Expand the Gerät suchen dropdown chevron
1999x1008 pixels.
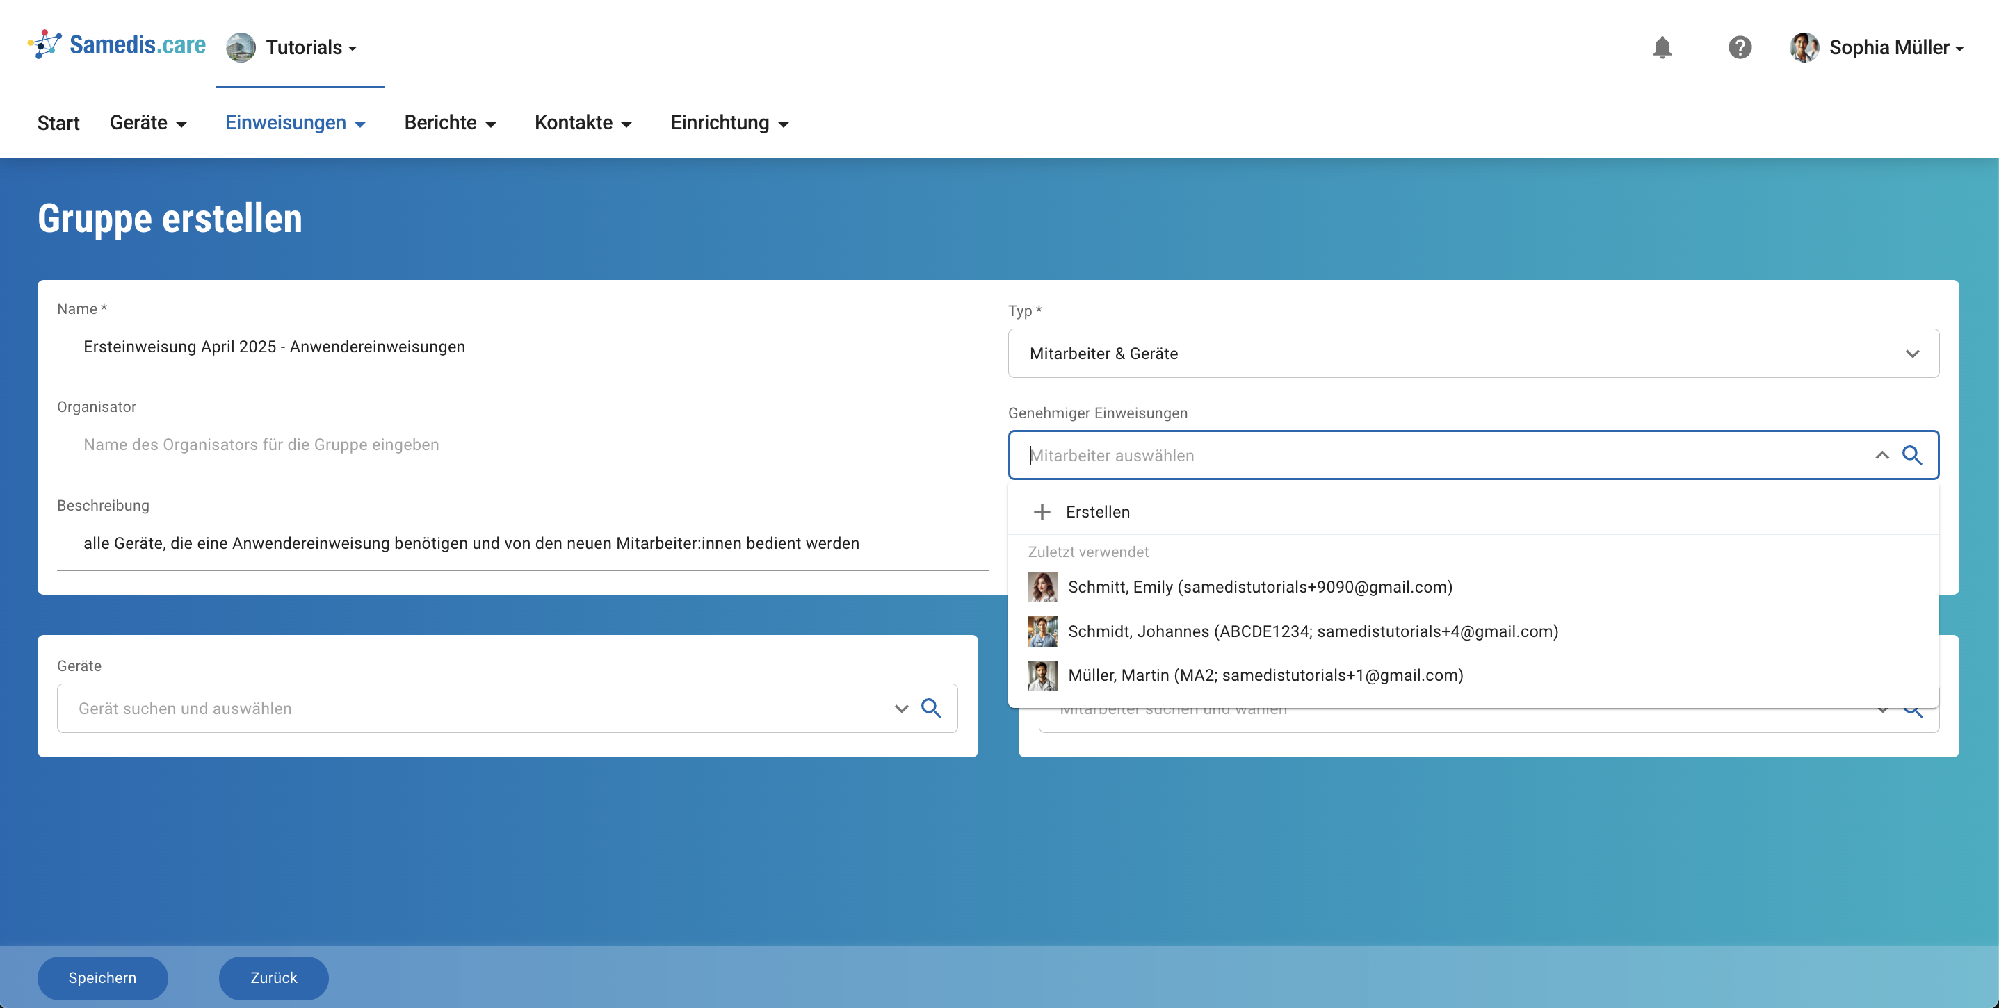(x=901, y=708)
